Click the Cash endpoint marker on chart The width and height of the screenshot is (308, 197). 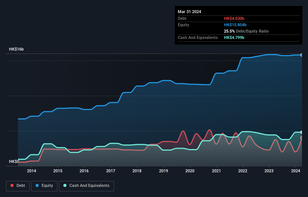pos(302,132)
